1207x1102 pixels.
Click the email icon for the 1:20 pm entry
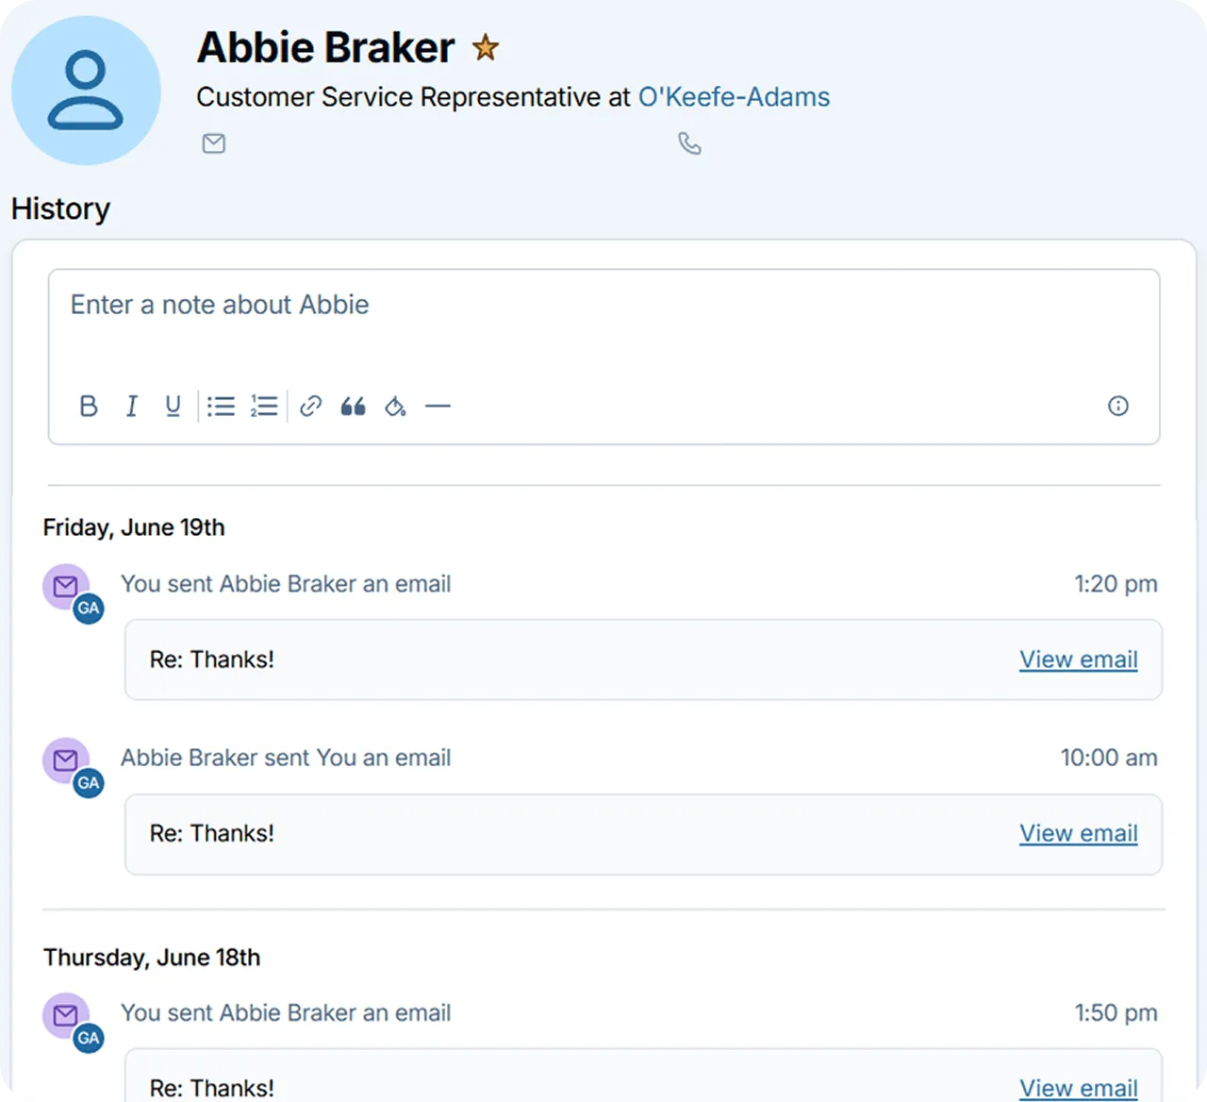point(66,587)
